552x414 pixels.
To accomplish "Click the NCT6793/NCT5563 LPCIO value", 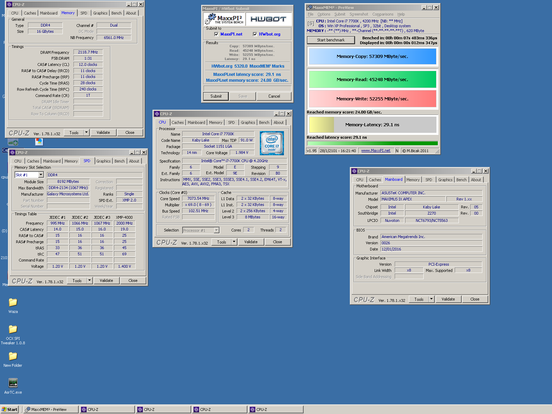I will (x=432, y=220).
